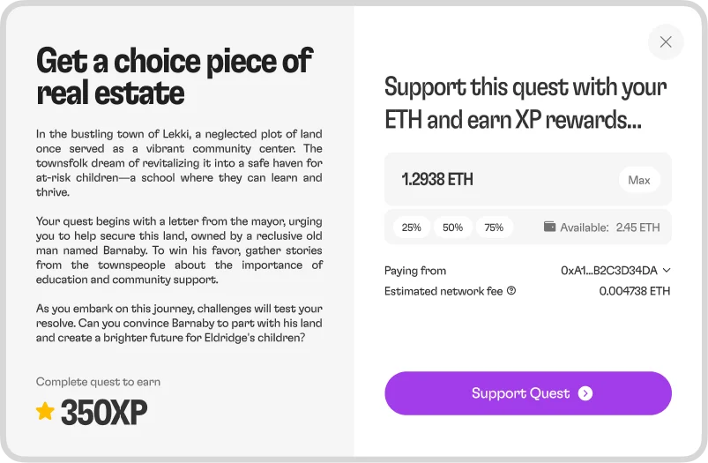Viewport: 708px width, 463px height.
Task: Submit with the purple Support Quest button
Action: [528, 393]
